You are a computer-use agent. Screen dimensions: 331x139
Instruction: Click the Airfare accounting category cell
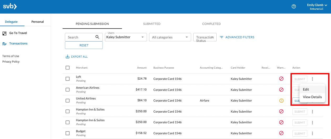coord(205,101)
